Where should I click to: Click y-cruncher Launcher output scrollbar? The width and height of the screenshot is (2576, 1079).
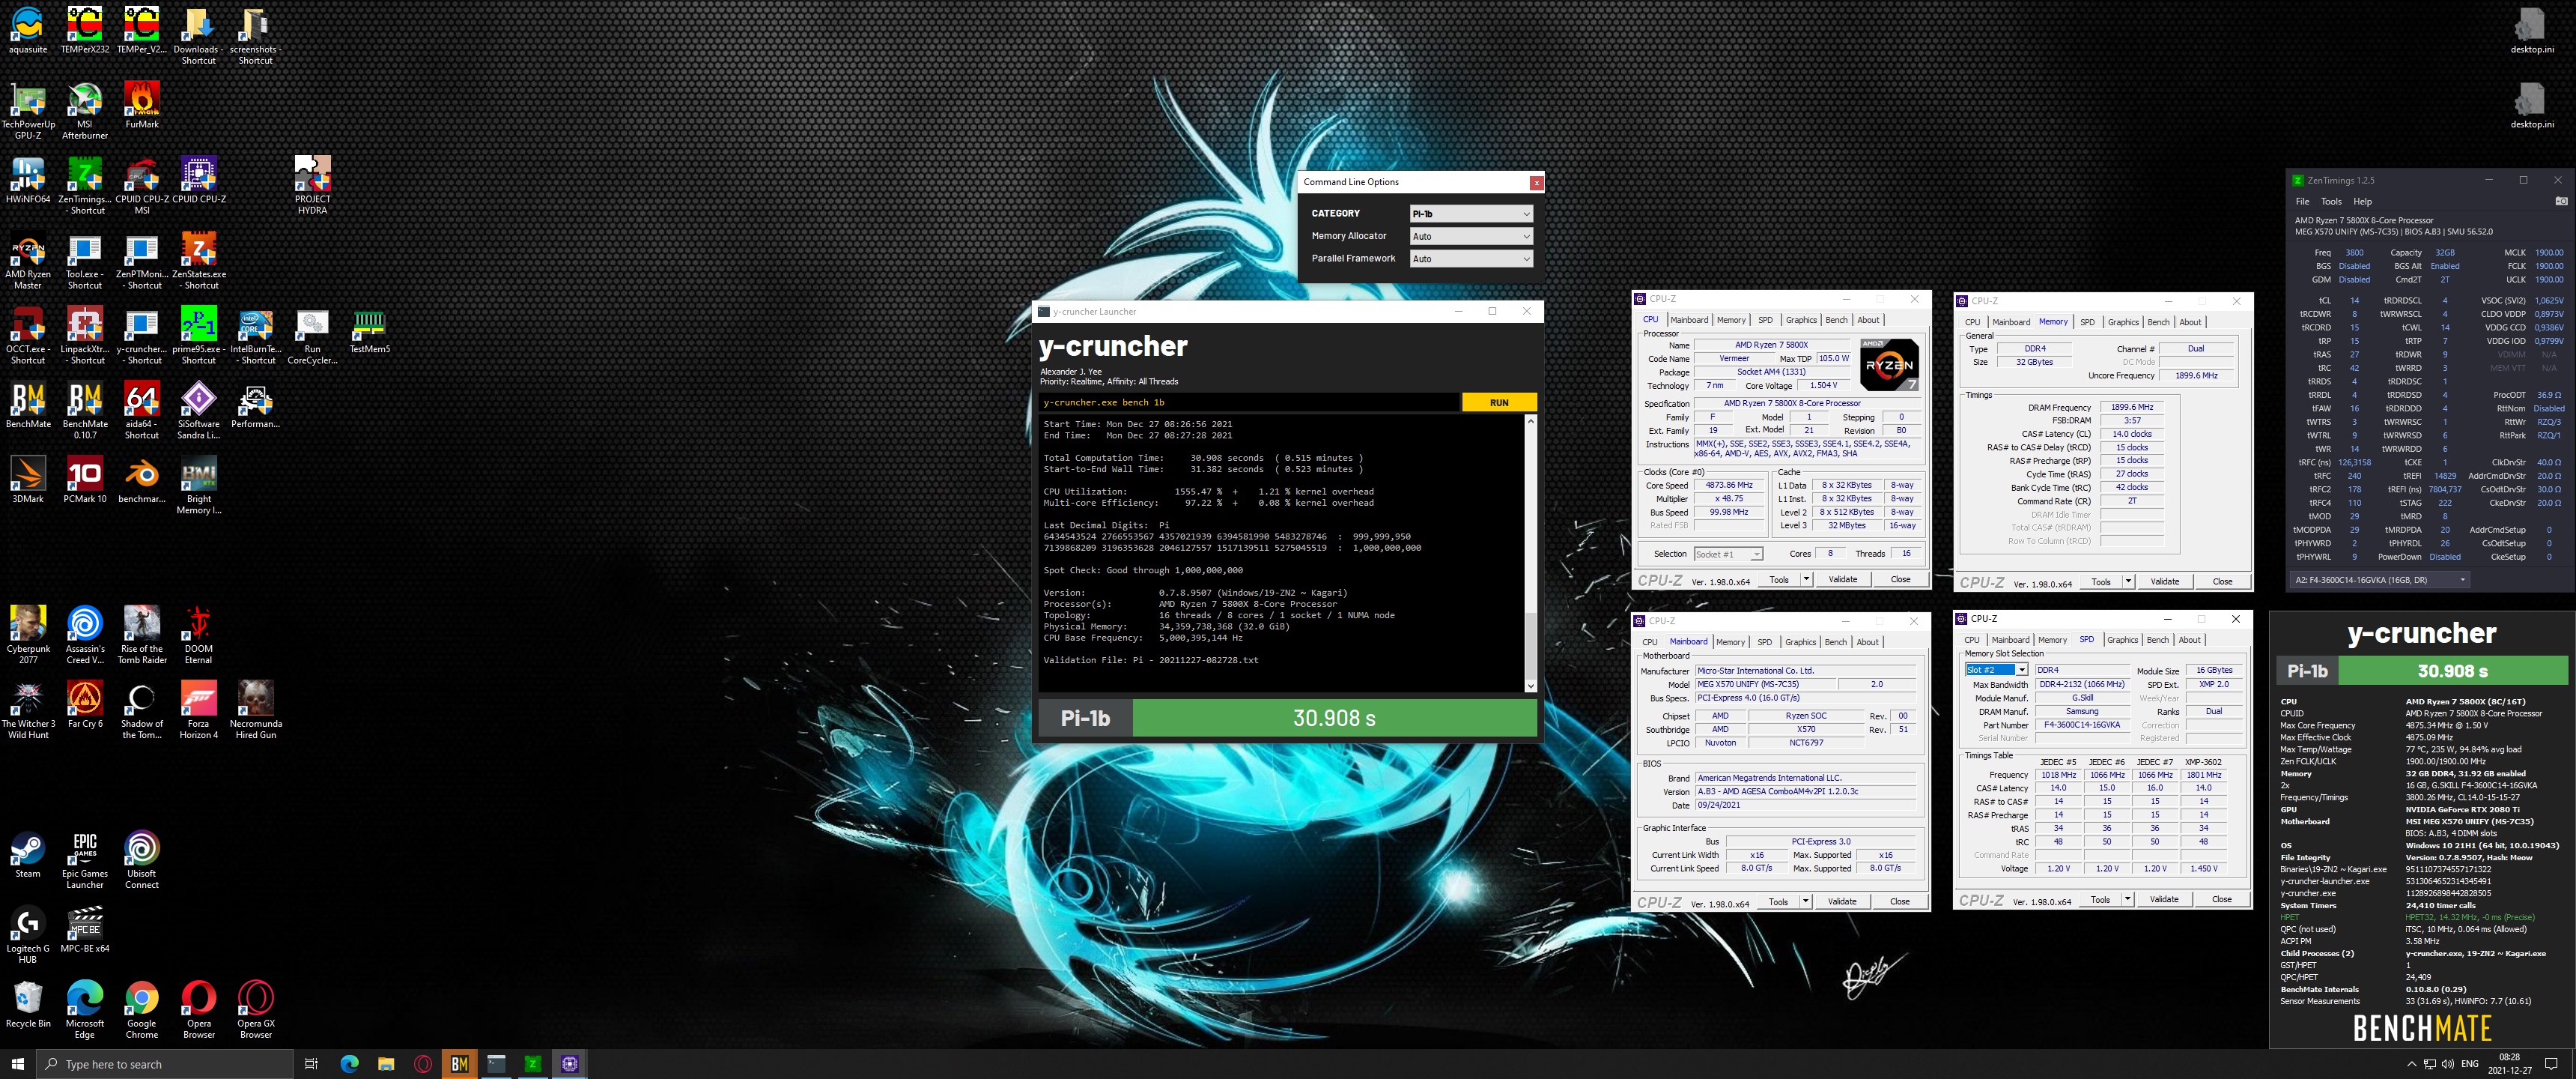[x=1530, y=554]
